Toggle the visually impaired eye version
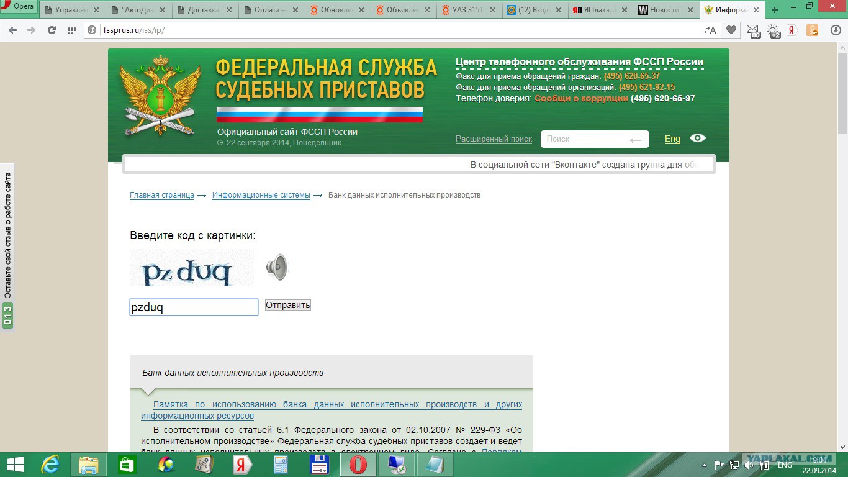848x477 pixels. (698, 138)
